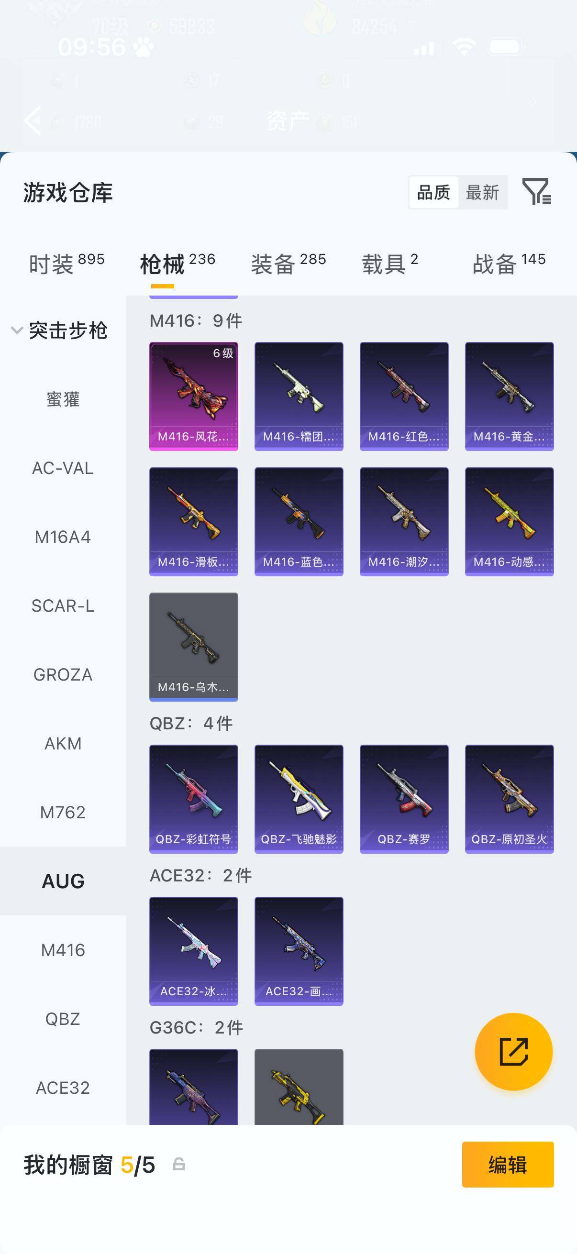Go back using the left arrow
The image size is (577, 1254).
click(x=32, y=120)
